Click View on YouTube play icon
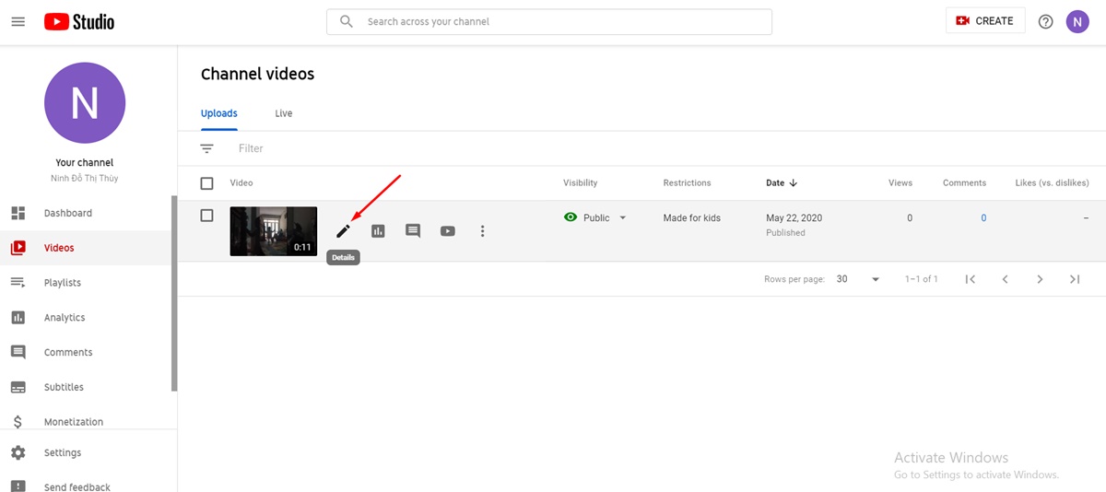 tap(448, 231)
